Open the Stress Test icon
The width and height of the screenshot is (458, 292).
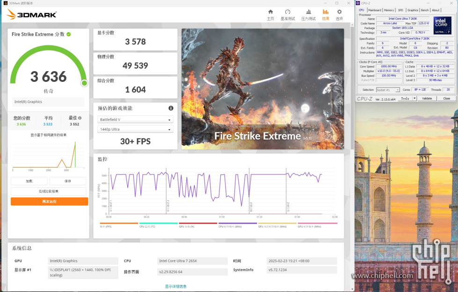308,12
